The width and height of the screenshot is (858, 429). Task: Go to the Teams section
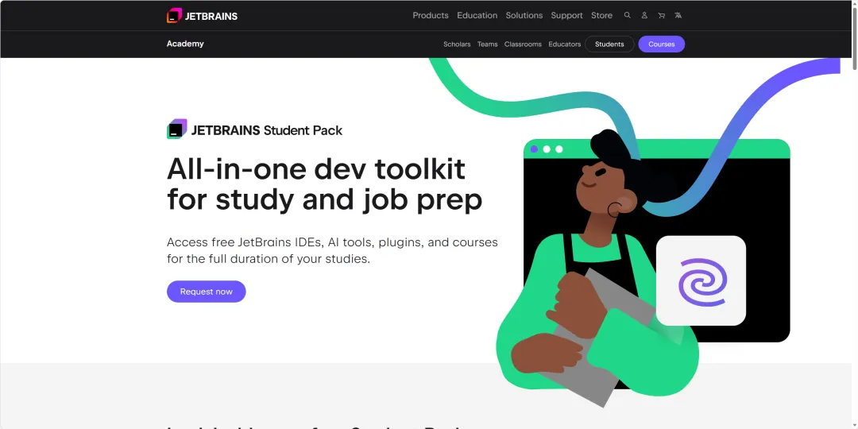(487, 44)
